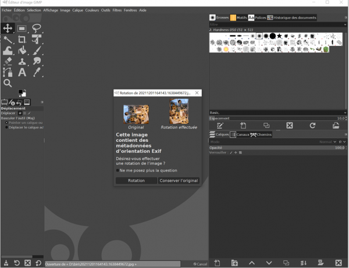
Task: Click Save tool preset icon at bottom left
Action: (6, 263)
